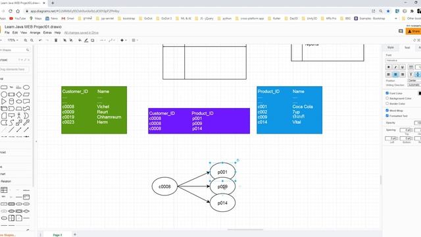Enable the Border Color checkbox
The image size is (421, 237).
pyautogui.click(x=387, y=103)
